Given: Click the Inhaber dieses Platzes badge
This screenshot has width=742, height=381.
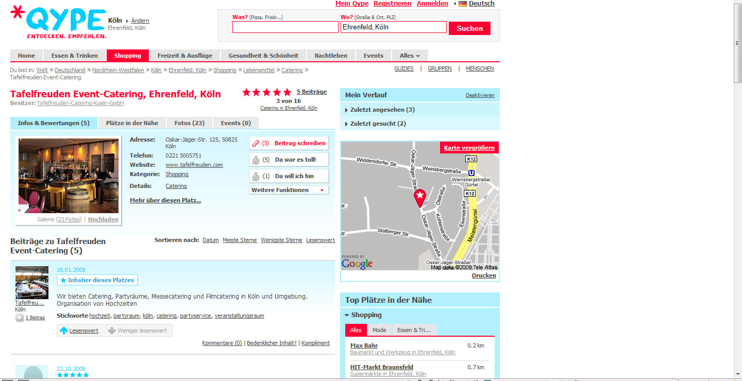Looking at the screenshot, I should 97,280.
